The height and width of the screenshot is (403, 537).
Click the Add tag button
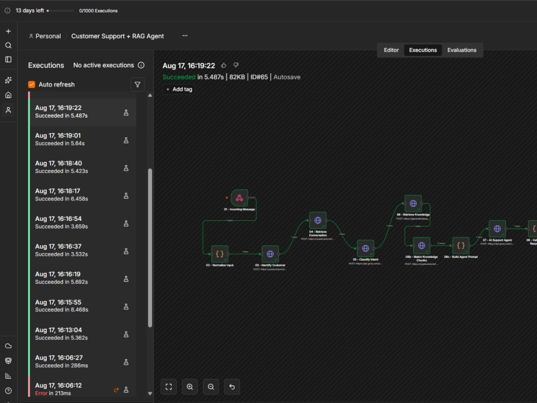click(179, 89)
